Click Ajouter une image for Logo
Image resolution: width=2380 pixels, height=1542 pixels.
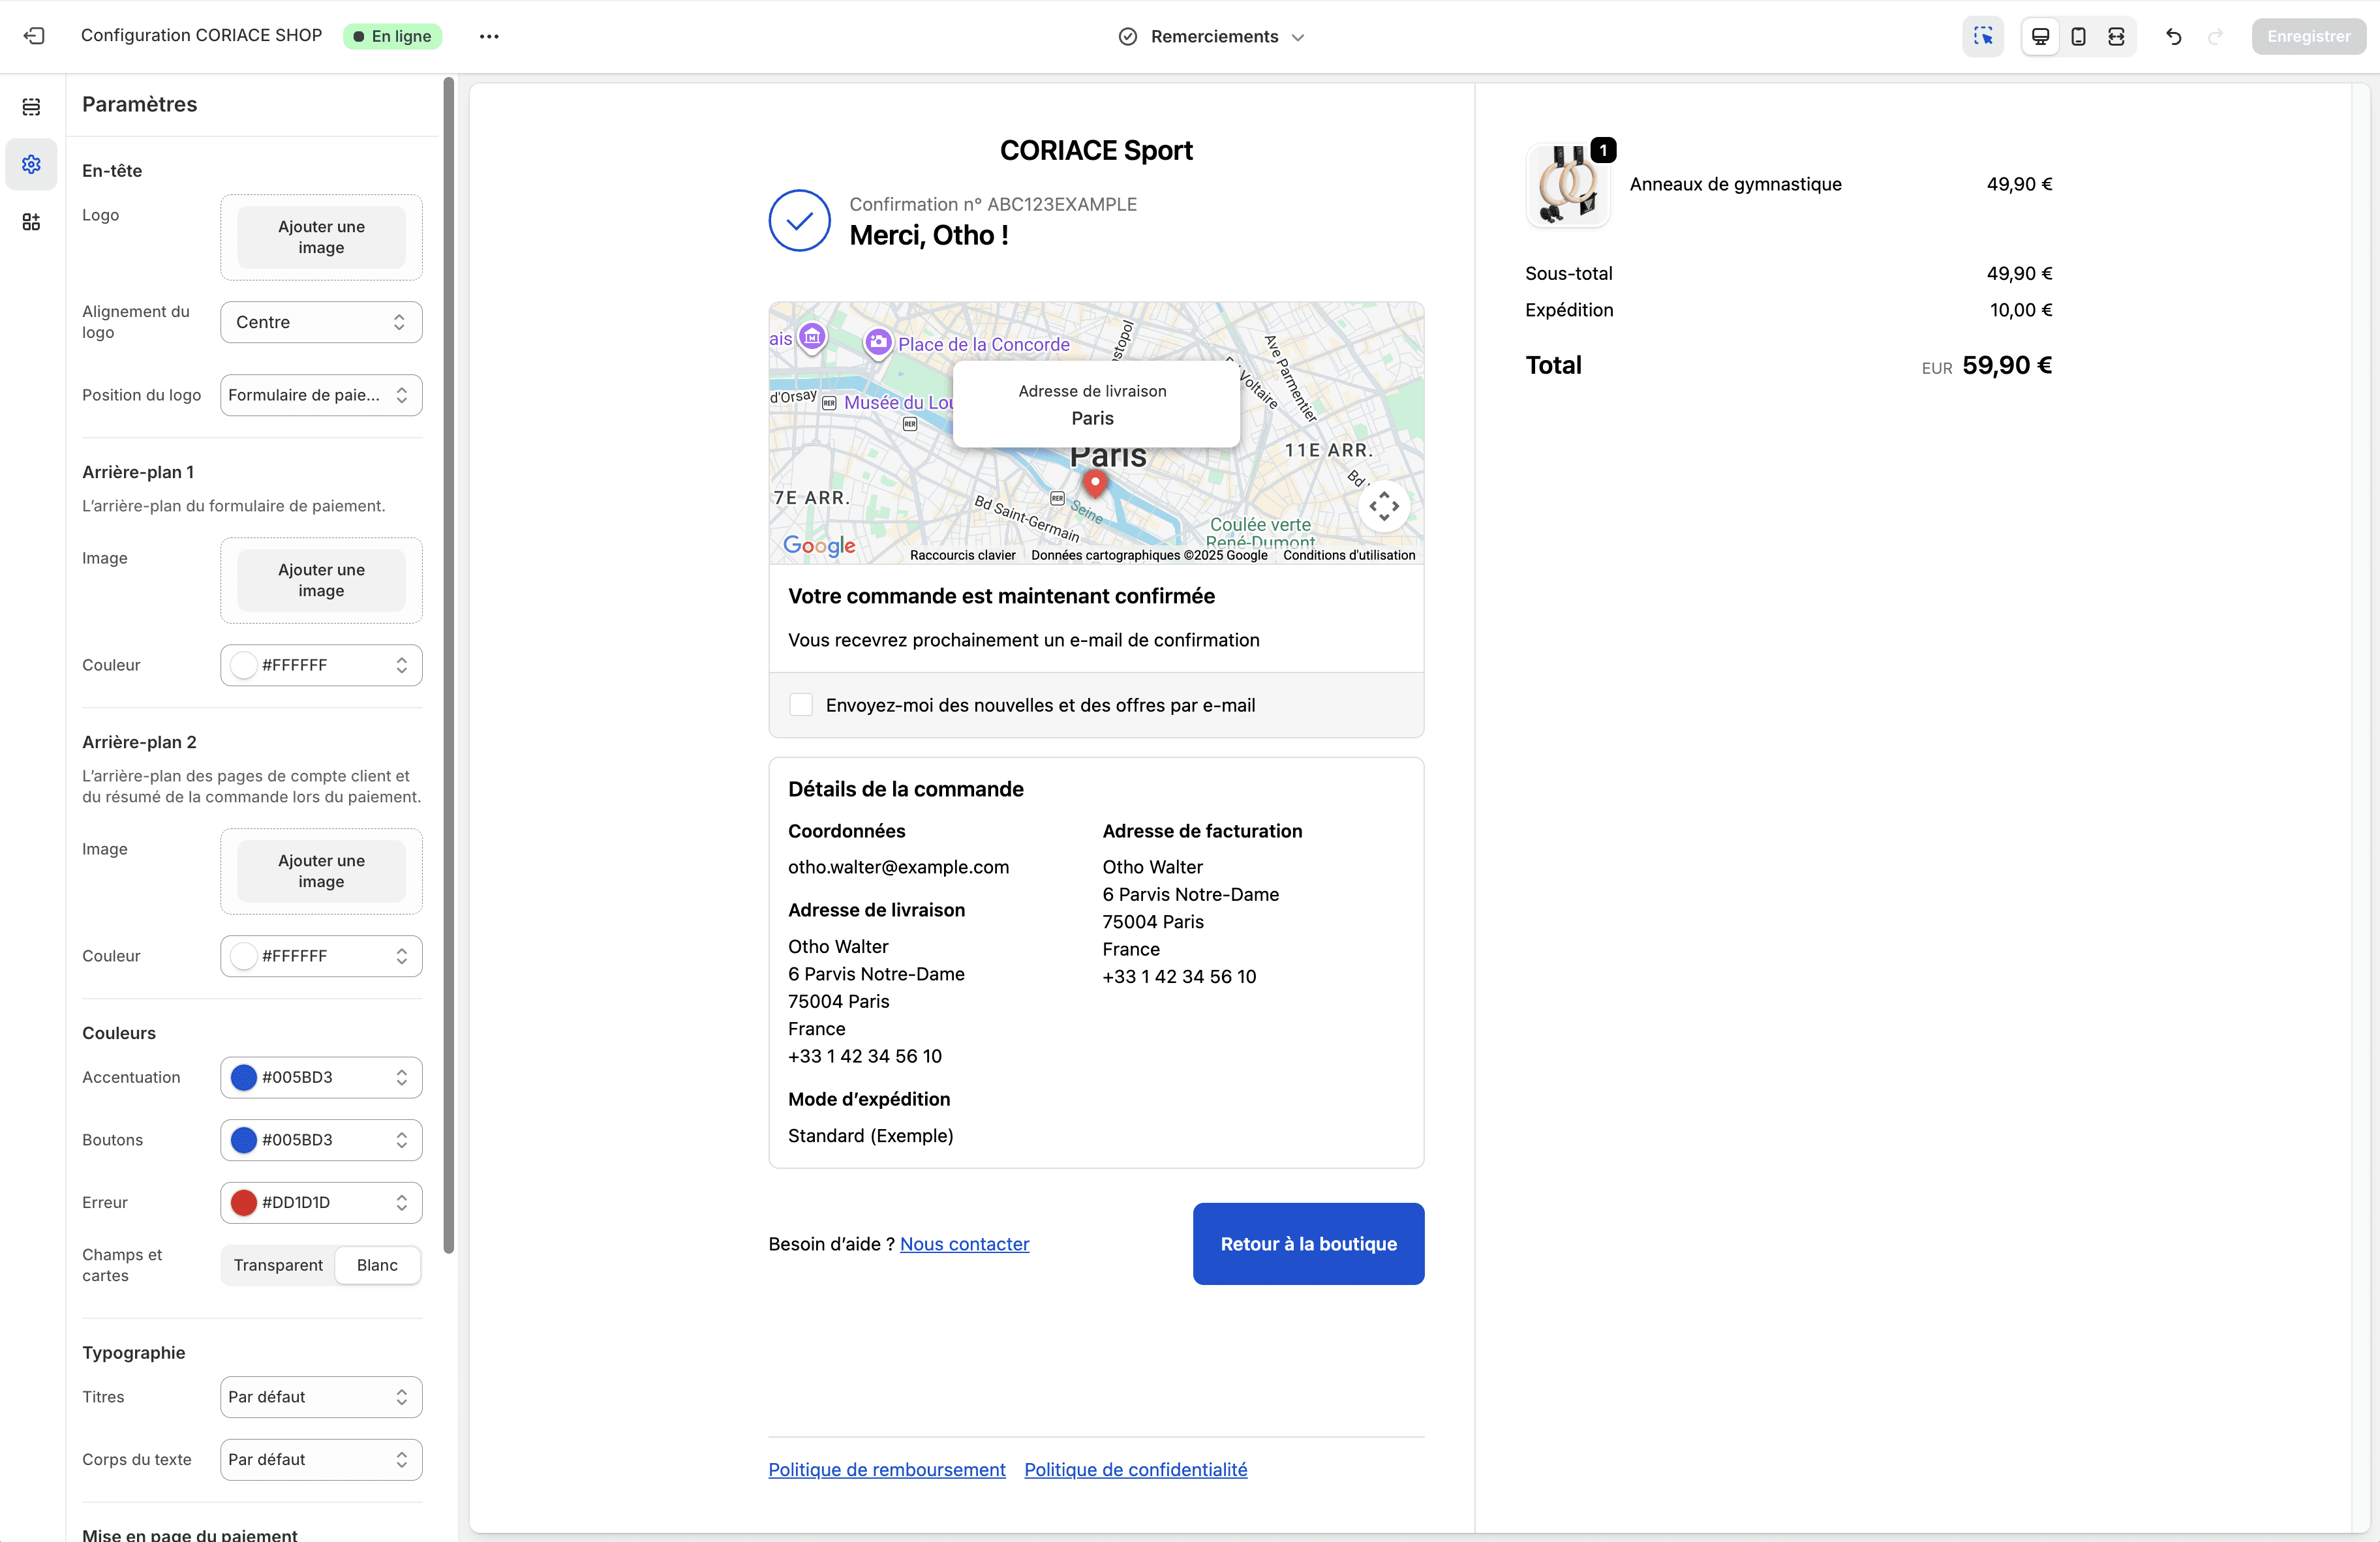pos(321,237)
